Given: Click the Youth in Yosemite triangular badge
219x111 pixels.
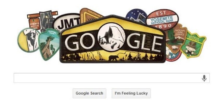Looking at the screenshot, I should (x=91, y=15).
